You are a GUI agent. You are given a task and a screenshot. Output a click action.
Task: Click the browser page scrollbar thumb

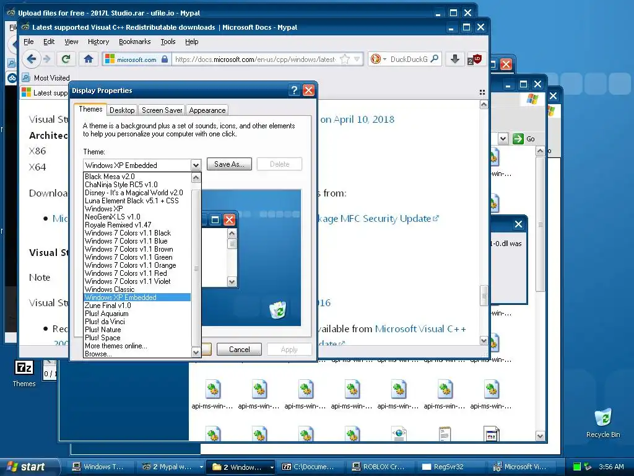pyautogui.click(x=484, y=296)
